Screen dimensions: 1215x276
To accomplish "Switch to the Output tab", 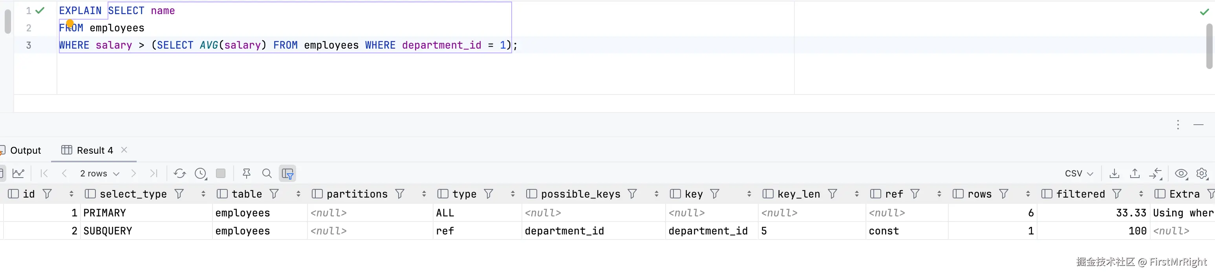I will pos(26,150).
